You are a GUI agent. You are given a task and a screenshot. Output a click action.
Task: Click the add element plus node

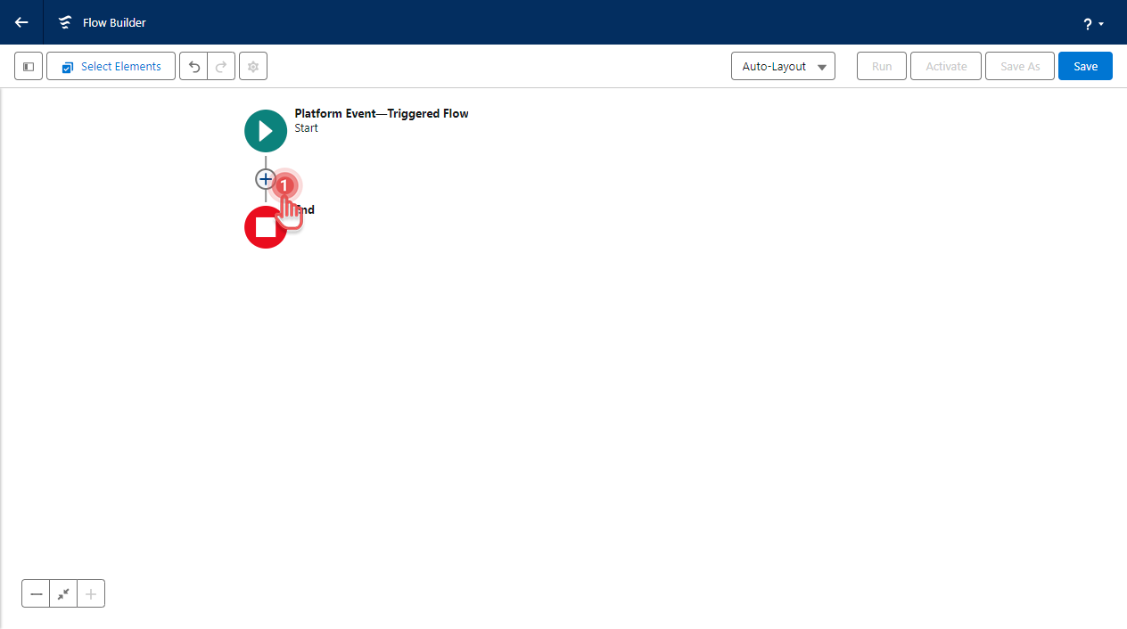(x=265, y=179)
